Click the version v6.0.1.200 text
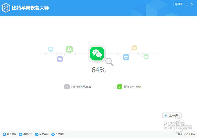197x138 pixels. click(x=186, y=134)
